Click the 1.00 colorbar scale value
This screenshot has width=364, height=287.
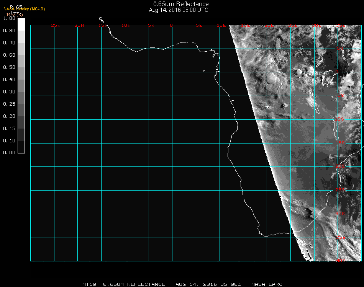(x=9, y=18)
